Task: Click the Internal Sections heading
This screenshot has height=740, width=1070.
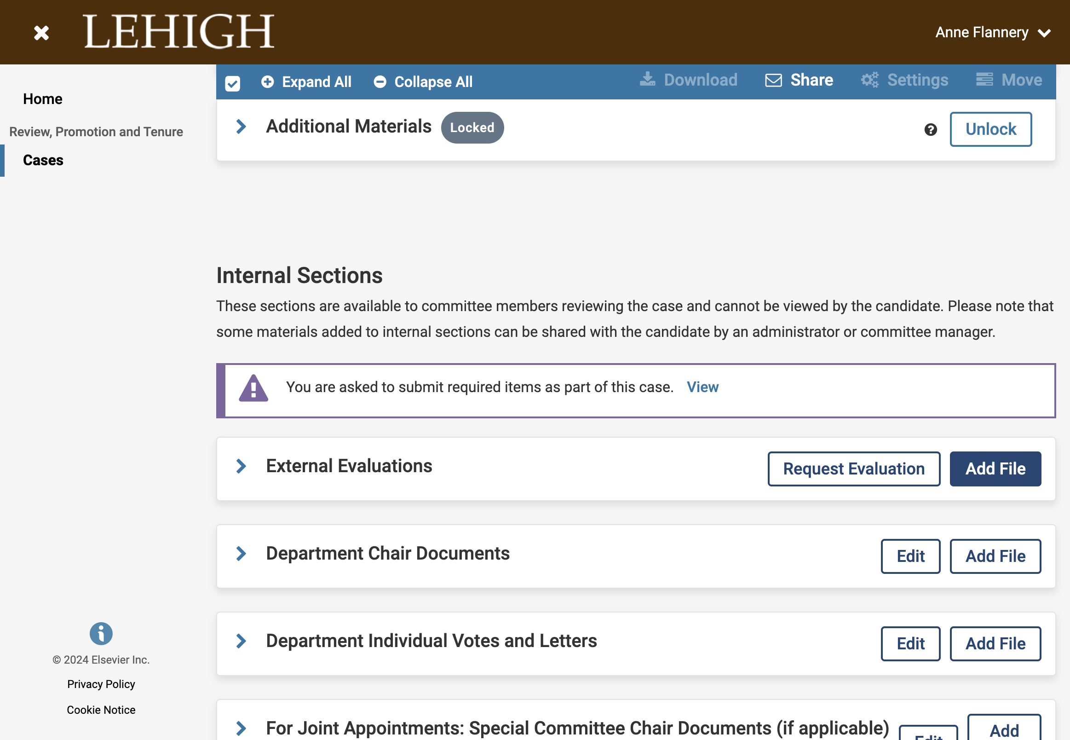Action: point(299,276)
